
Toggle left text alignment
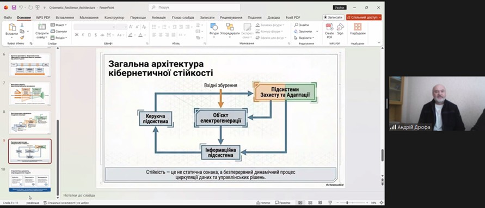pos(154,35)
